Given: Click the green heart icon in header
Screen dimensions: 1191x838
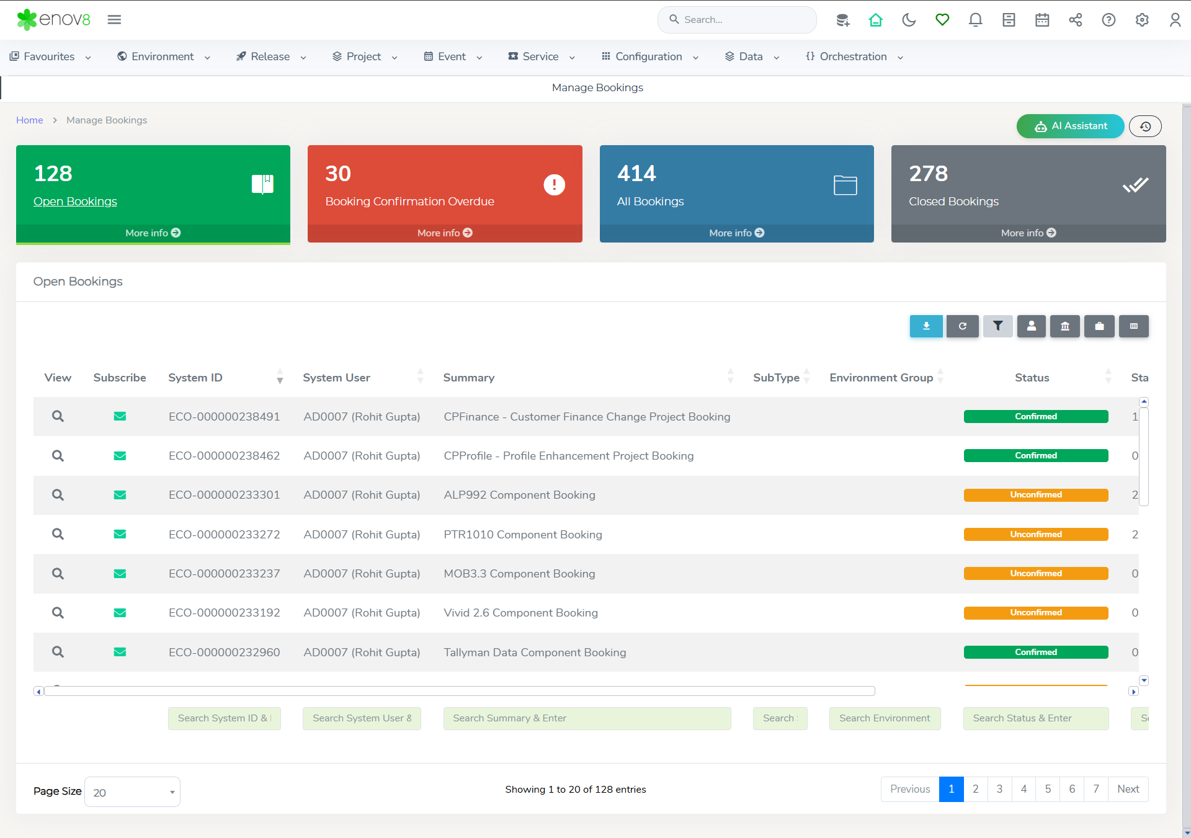Looking at the screenshot, I should [x=942, y=20].
